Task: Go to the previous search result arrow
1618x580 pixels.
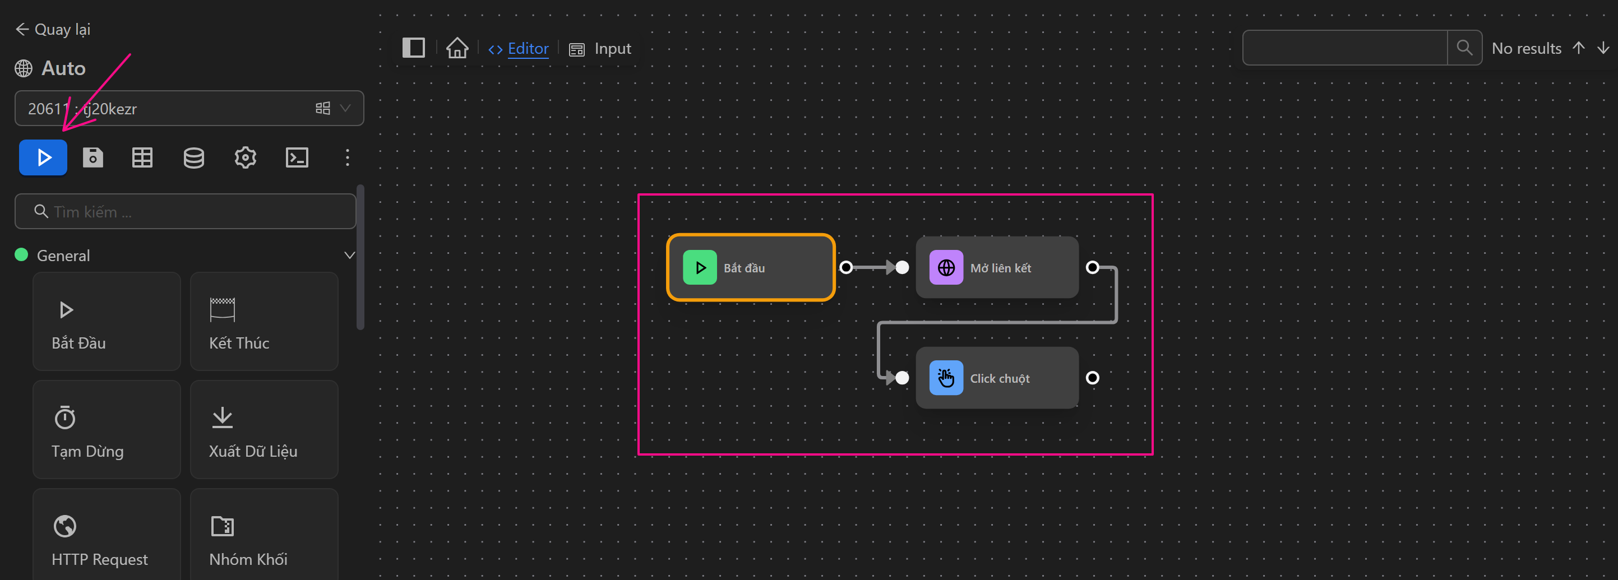Action: [x=1578, y=48]
